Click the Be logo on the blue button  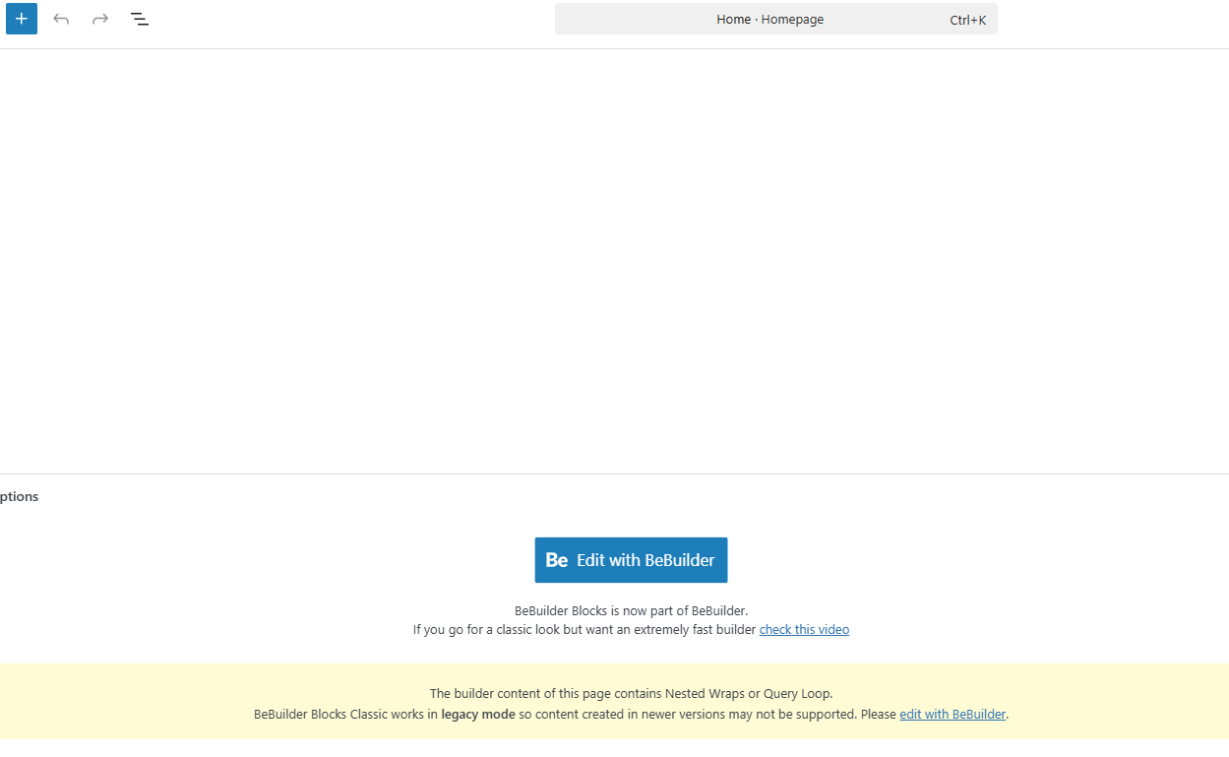click(557, 560)
